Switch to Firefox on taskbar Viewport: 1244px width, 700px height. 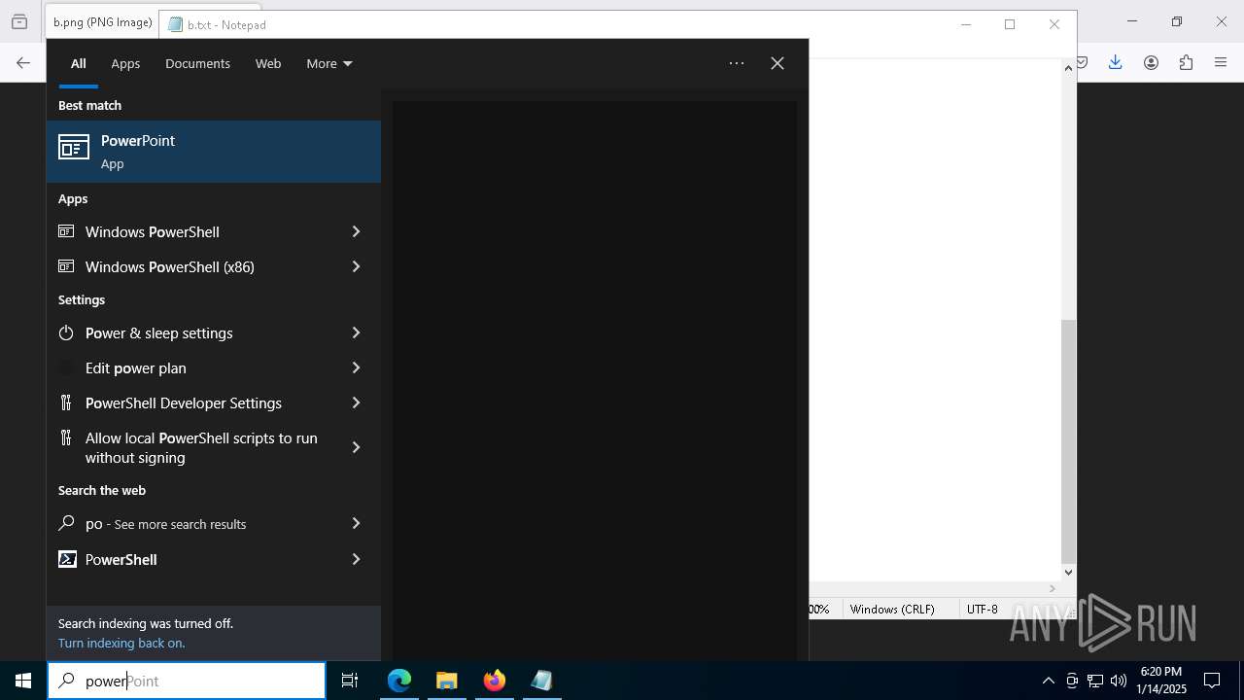[x=495, y=681]
